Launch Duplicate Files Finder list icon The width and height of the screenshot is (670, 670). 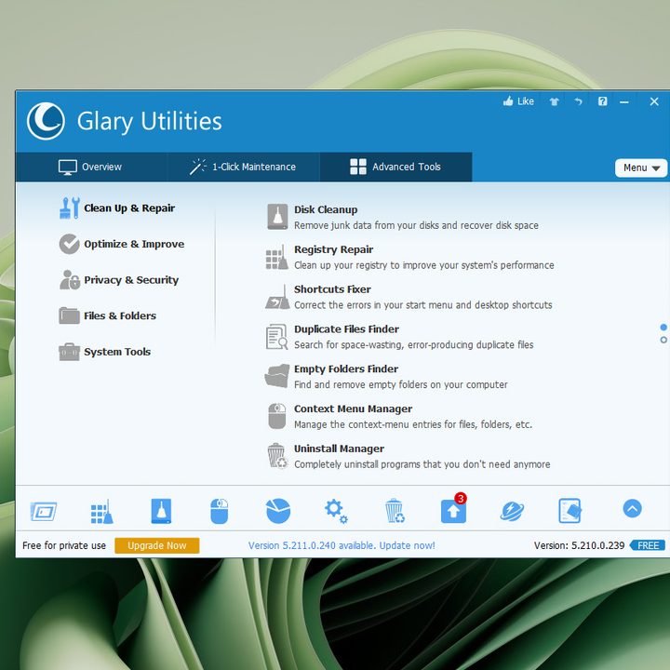(x=276, y=337)
